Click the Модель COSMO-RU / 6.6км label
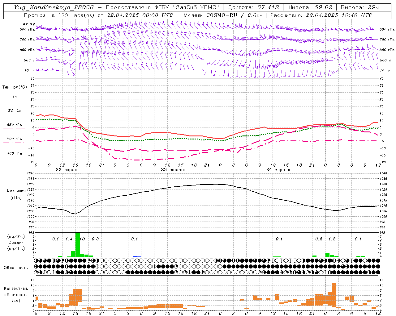 click(x=223, y=15)
